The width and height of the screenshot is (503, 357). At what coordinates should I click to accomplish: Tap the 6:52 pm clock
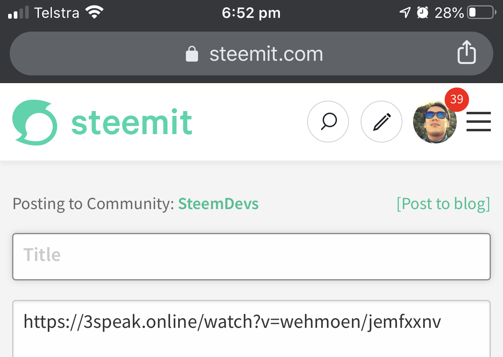pyautogui.click(x=251, y=13)
